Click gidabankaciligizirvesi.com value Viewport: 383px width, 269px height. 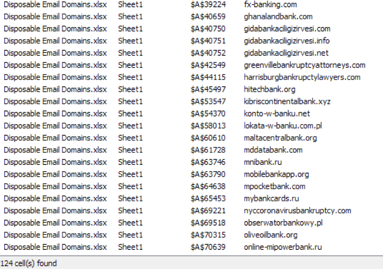point(287,29)
